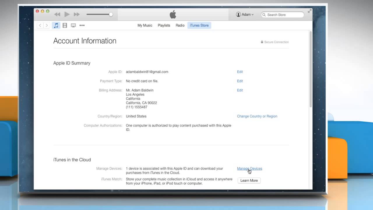Click Change Country or Region link
Image resolution: width=373 pixels, height=210 pixels.
pyautogui.click(x=257, y=116)
